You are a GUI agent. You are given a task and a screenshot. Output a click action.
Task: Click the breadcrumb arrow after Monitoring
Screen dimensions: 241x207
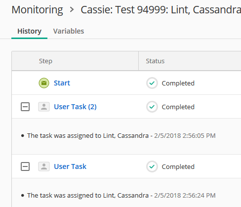(x=72, y=10)
